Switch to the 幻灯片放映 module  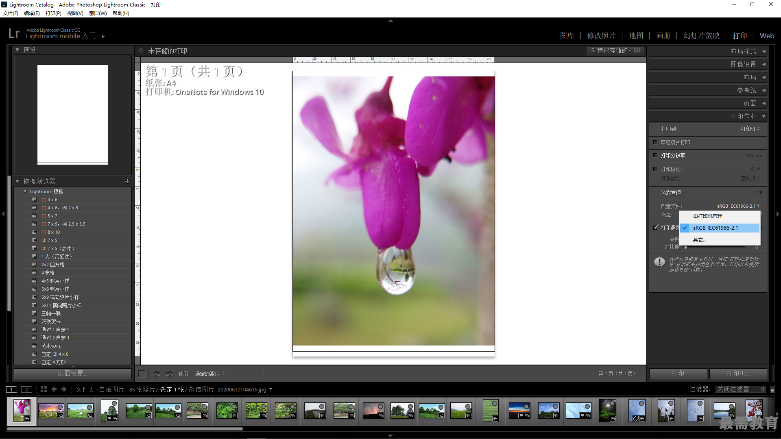click(702, 36)
